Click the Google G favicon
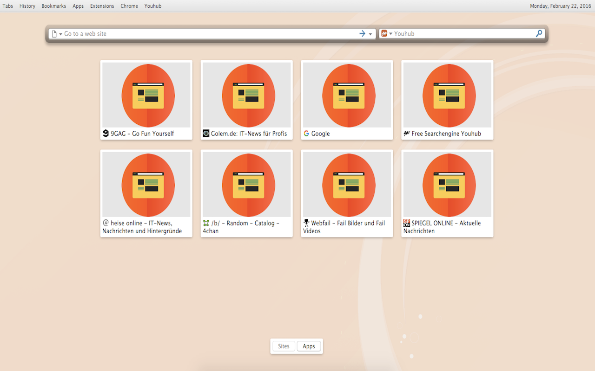 [x=306, y=134]
